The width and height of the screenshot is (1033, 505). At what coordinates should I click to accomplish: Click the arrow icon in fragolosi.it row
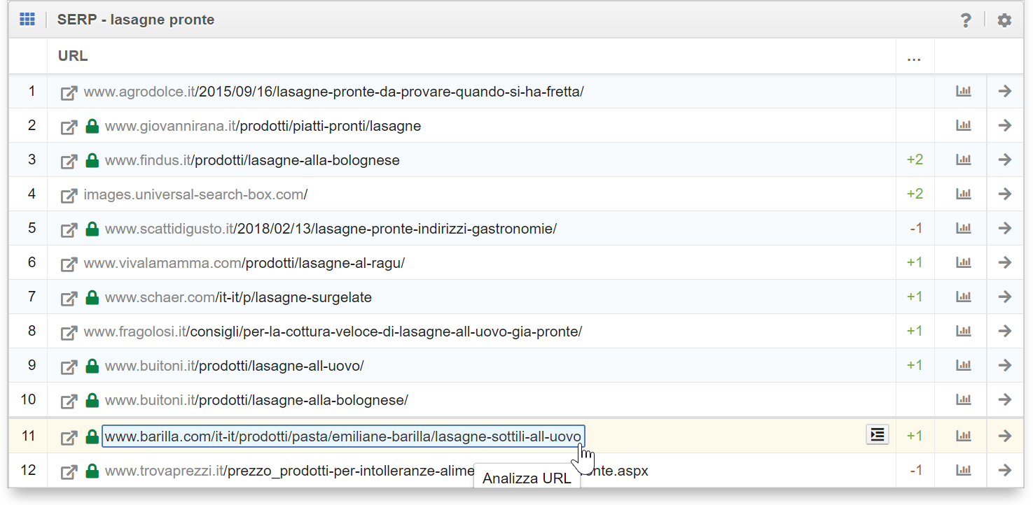point(1005,331)
